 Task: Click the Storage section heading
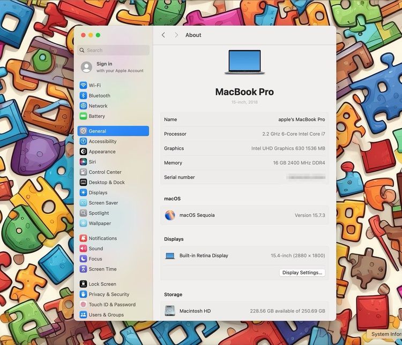173,295
